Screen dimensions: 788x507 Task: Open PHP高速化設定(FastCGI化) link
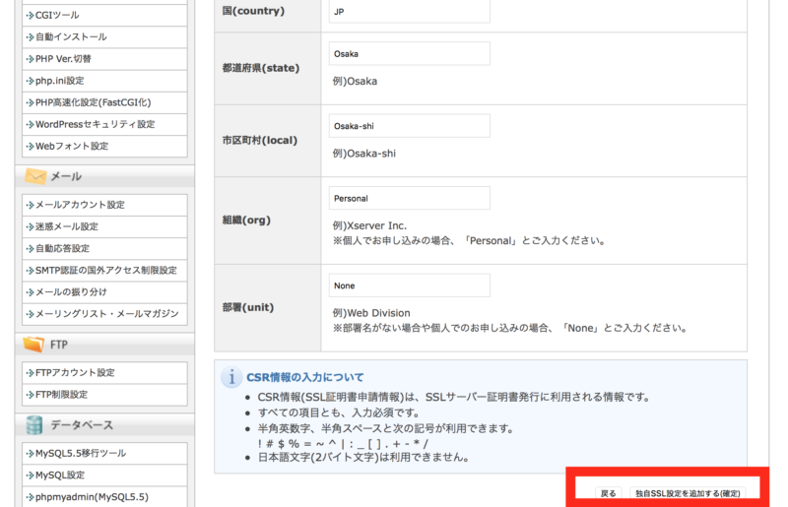(x=93, y=102)
